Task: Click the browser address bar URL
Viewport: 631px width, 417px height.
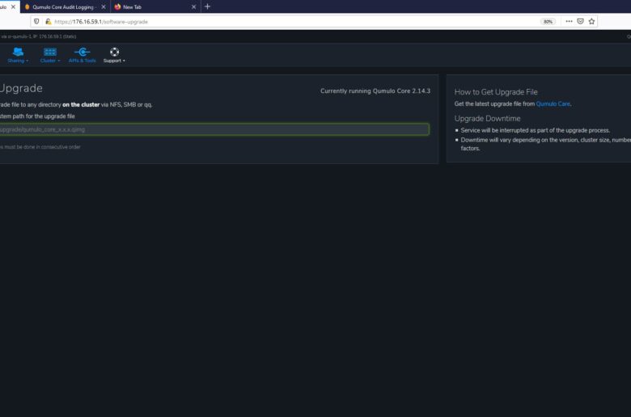Action: 101,22
